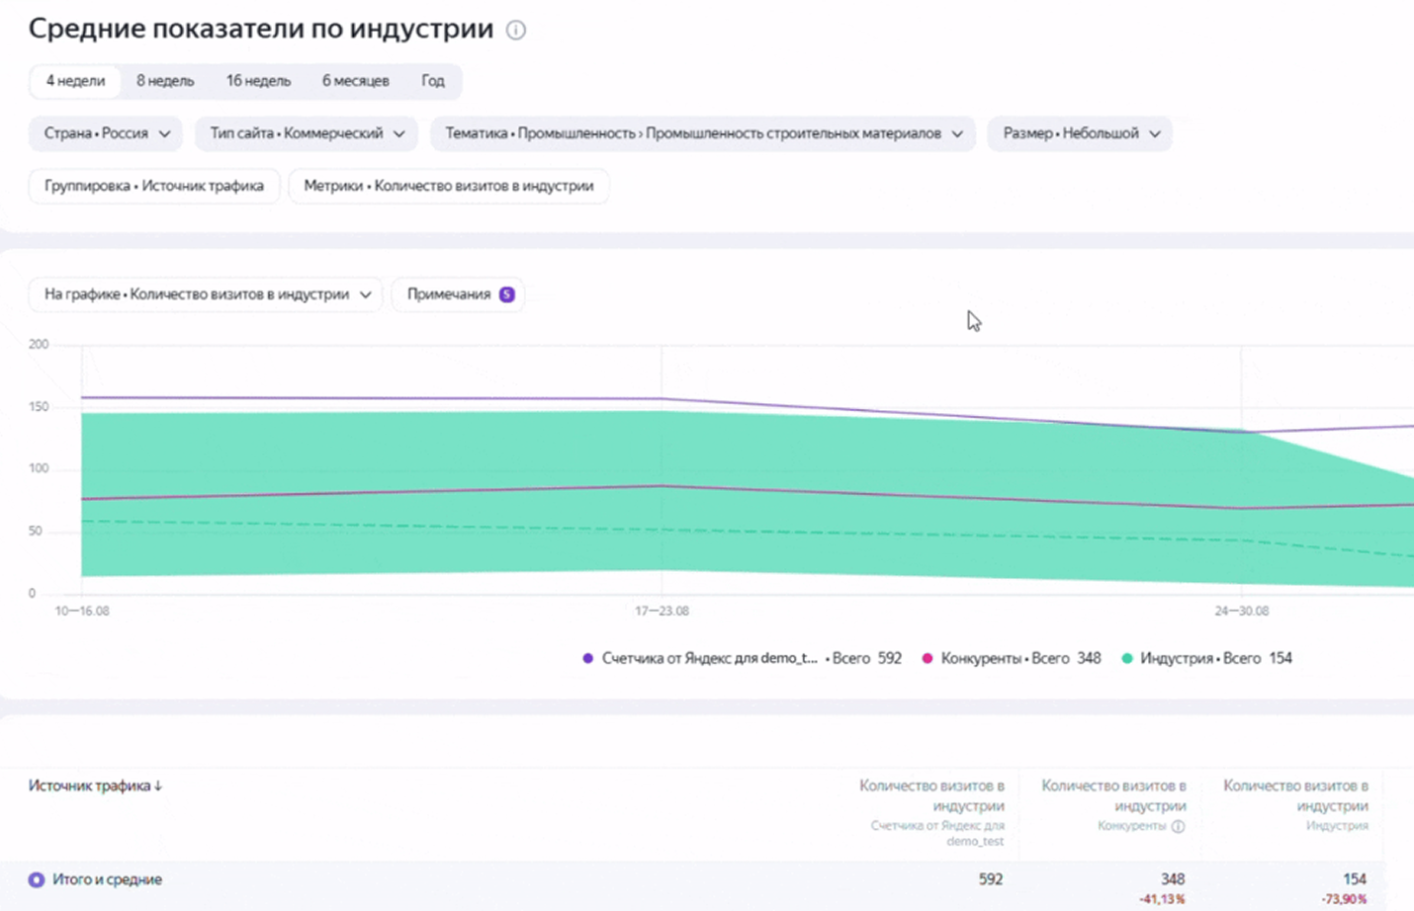The image size is (1414, 911).
Task: Click the Примечания notes button
Action: (x=458, y=294)
